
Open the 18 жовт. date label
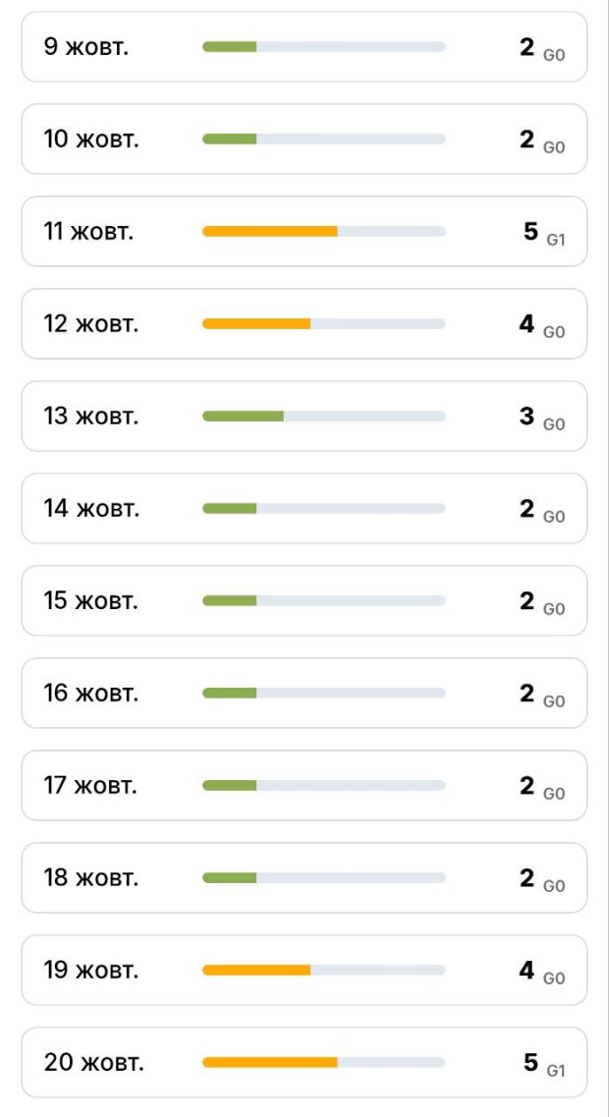click(x=91, y=878)
